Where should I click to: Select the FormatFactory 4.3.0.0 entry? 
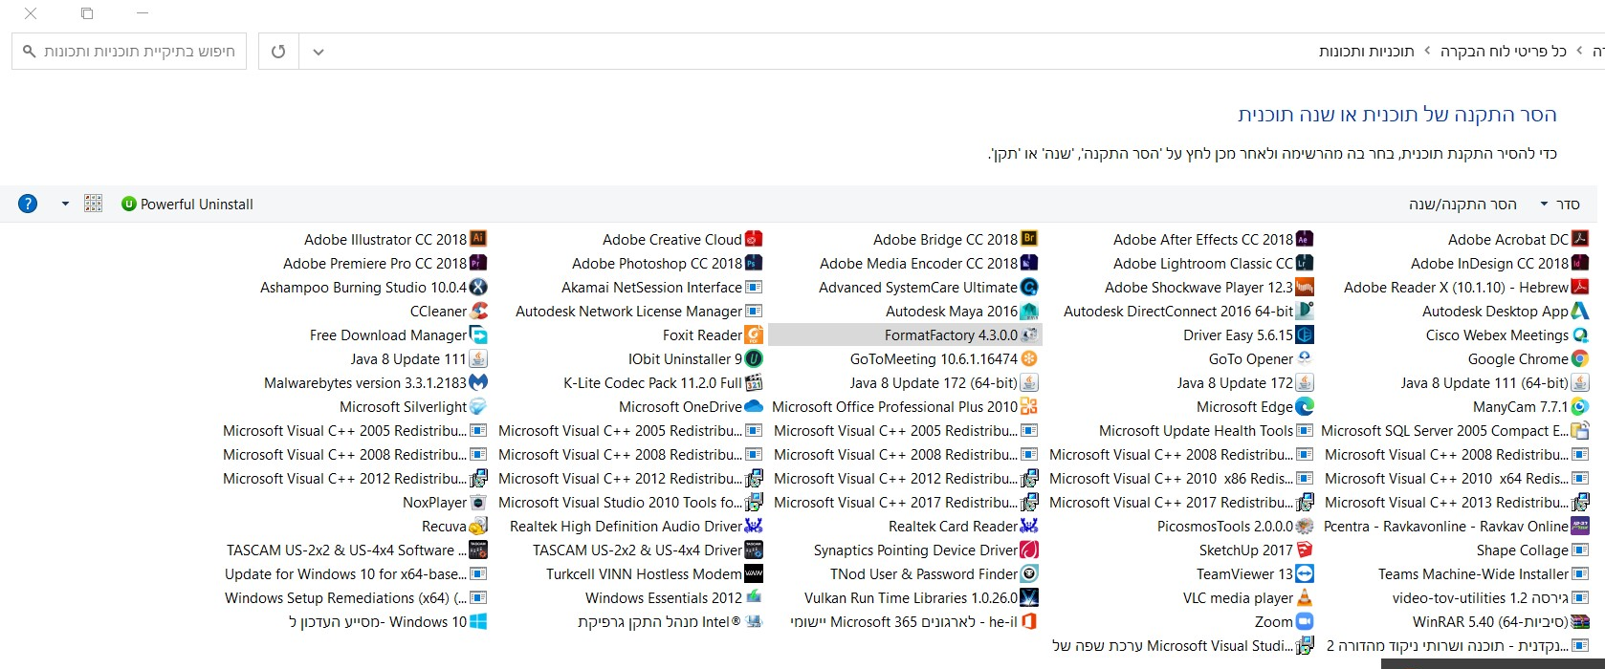pos(951,334)
